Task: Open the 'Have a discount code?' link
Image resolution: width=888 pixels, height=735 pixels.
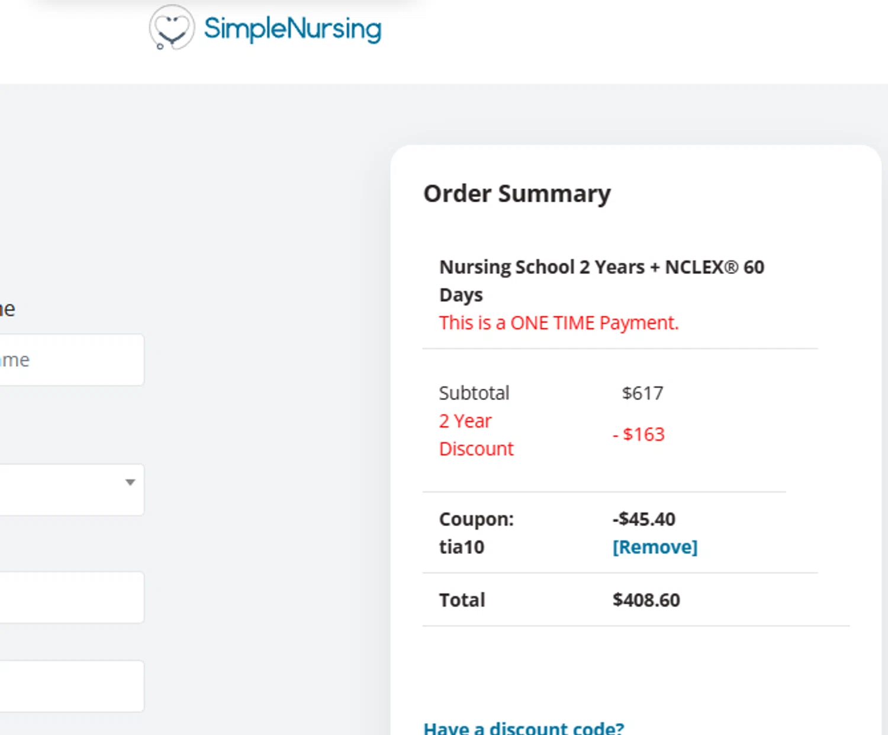Action: (524, 727)
